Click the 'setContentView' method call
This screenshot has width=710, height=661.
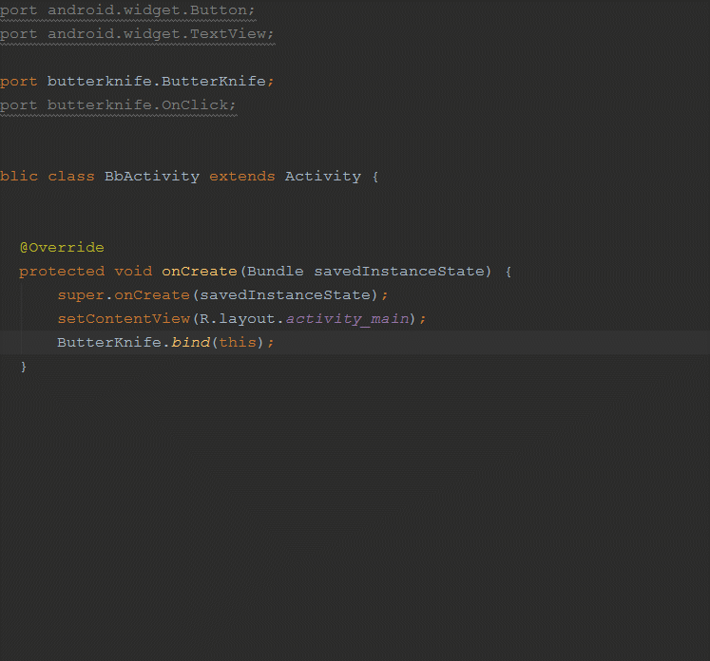[124, 318]
